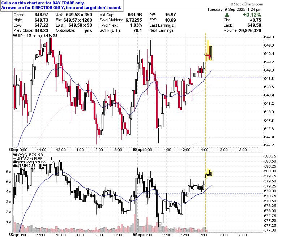The width and height of the screenshot is (282, 238).
Task: Click the EPS value 40.69
Action: point(170,20)
